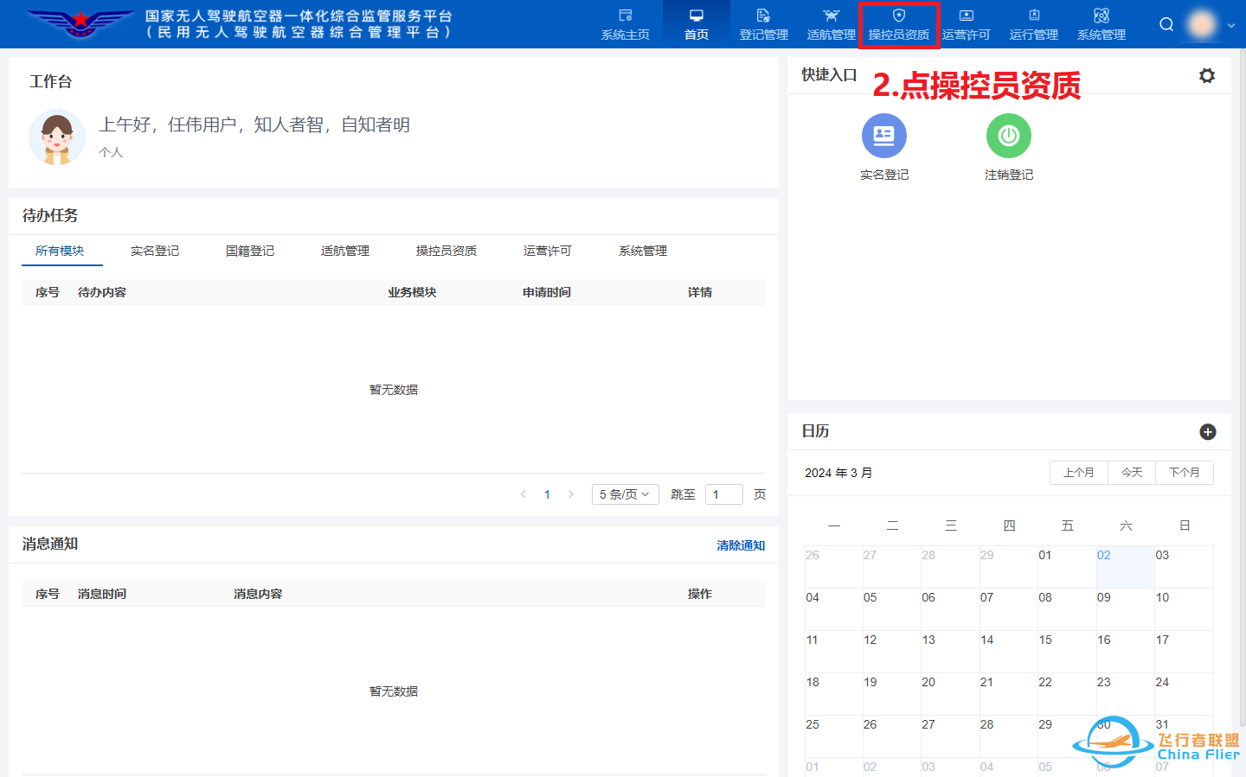Open 运行管理 module
1246x777 pixels.
click(x=1033, y=24)
